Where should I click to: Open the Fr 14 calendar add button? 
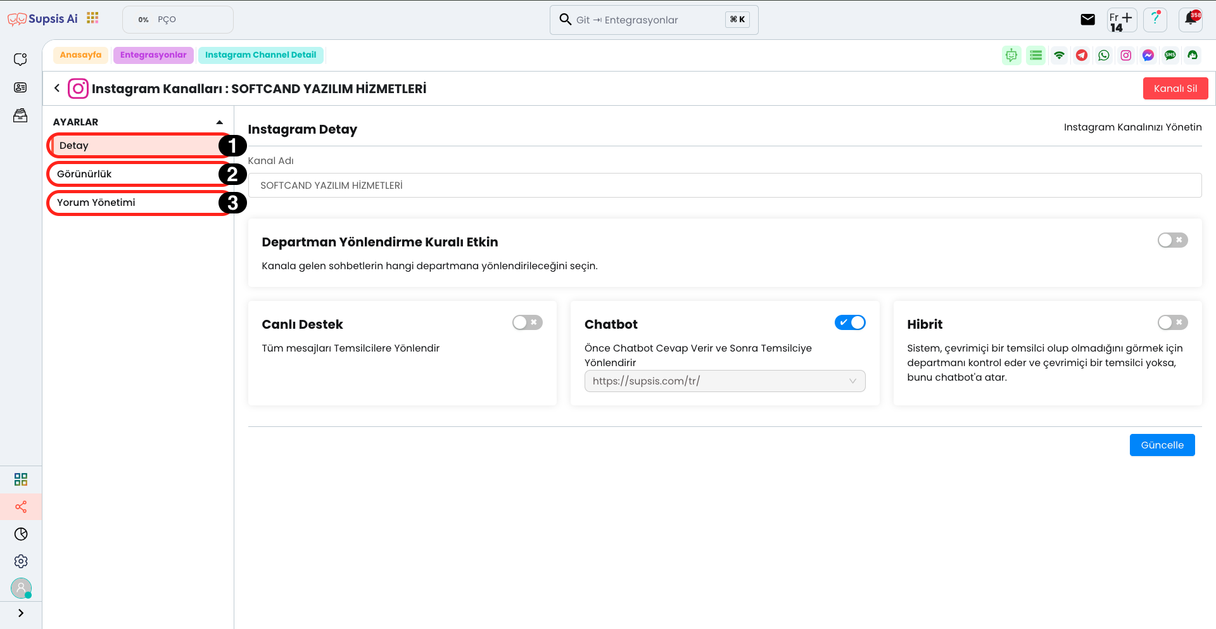tap(1122, 20)
